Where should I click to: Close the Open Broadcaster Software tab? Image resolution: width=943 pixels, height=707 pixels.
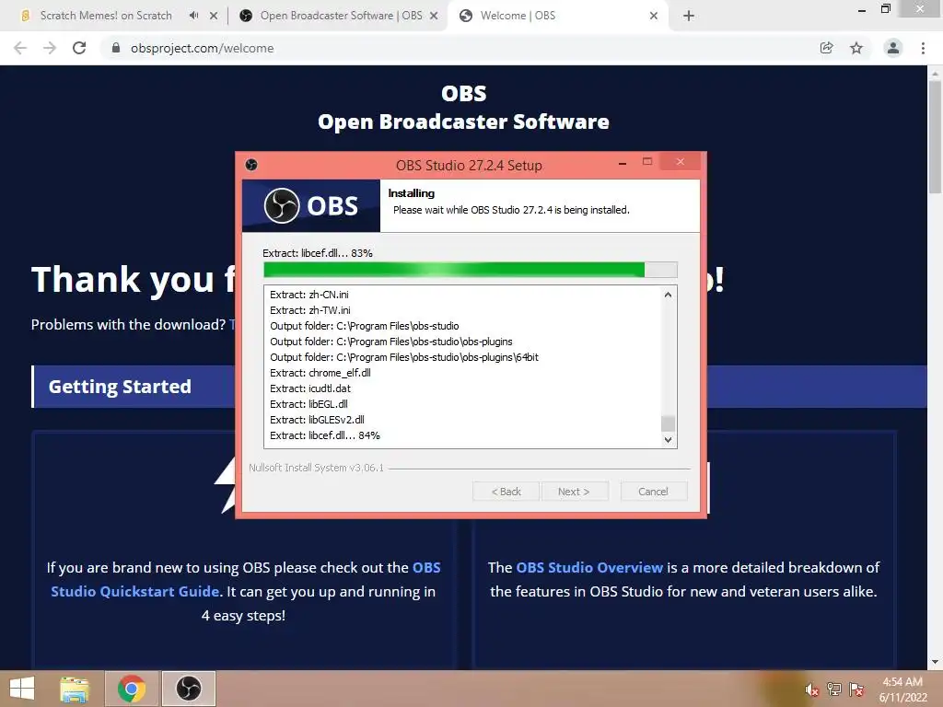(x=434, y=16)
